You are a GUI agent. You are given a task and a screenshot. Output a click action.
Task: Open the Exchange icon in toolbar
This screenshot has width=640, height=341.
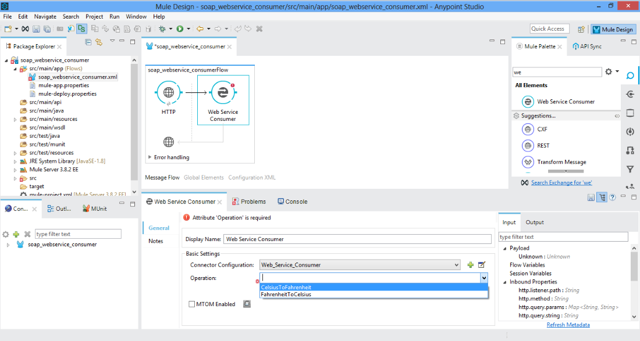click(x=25, y=29)
